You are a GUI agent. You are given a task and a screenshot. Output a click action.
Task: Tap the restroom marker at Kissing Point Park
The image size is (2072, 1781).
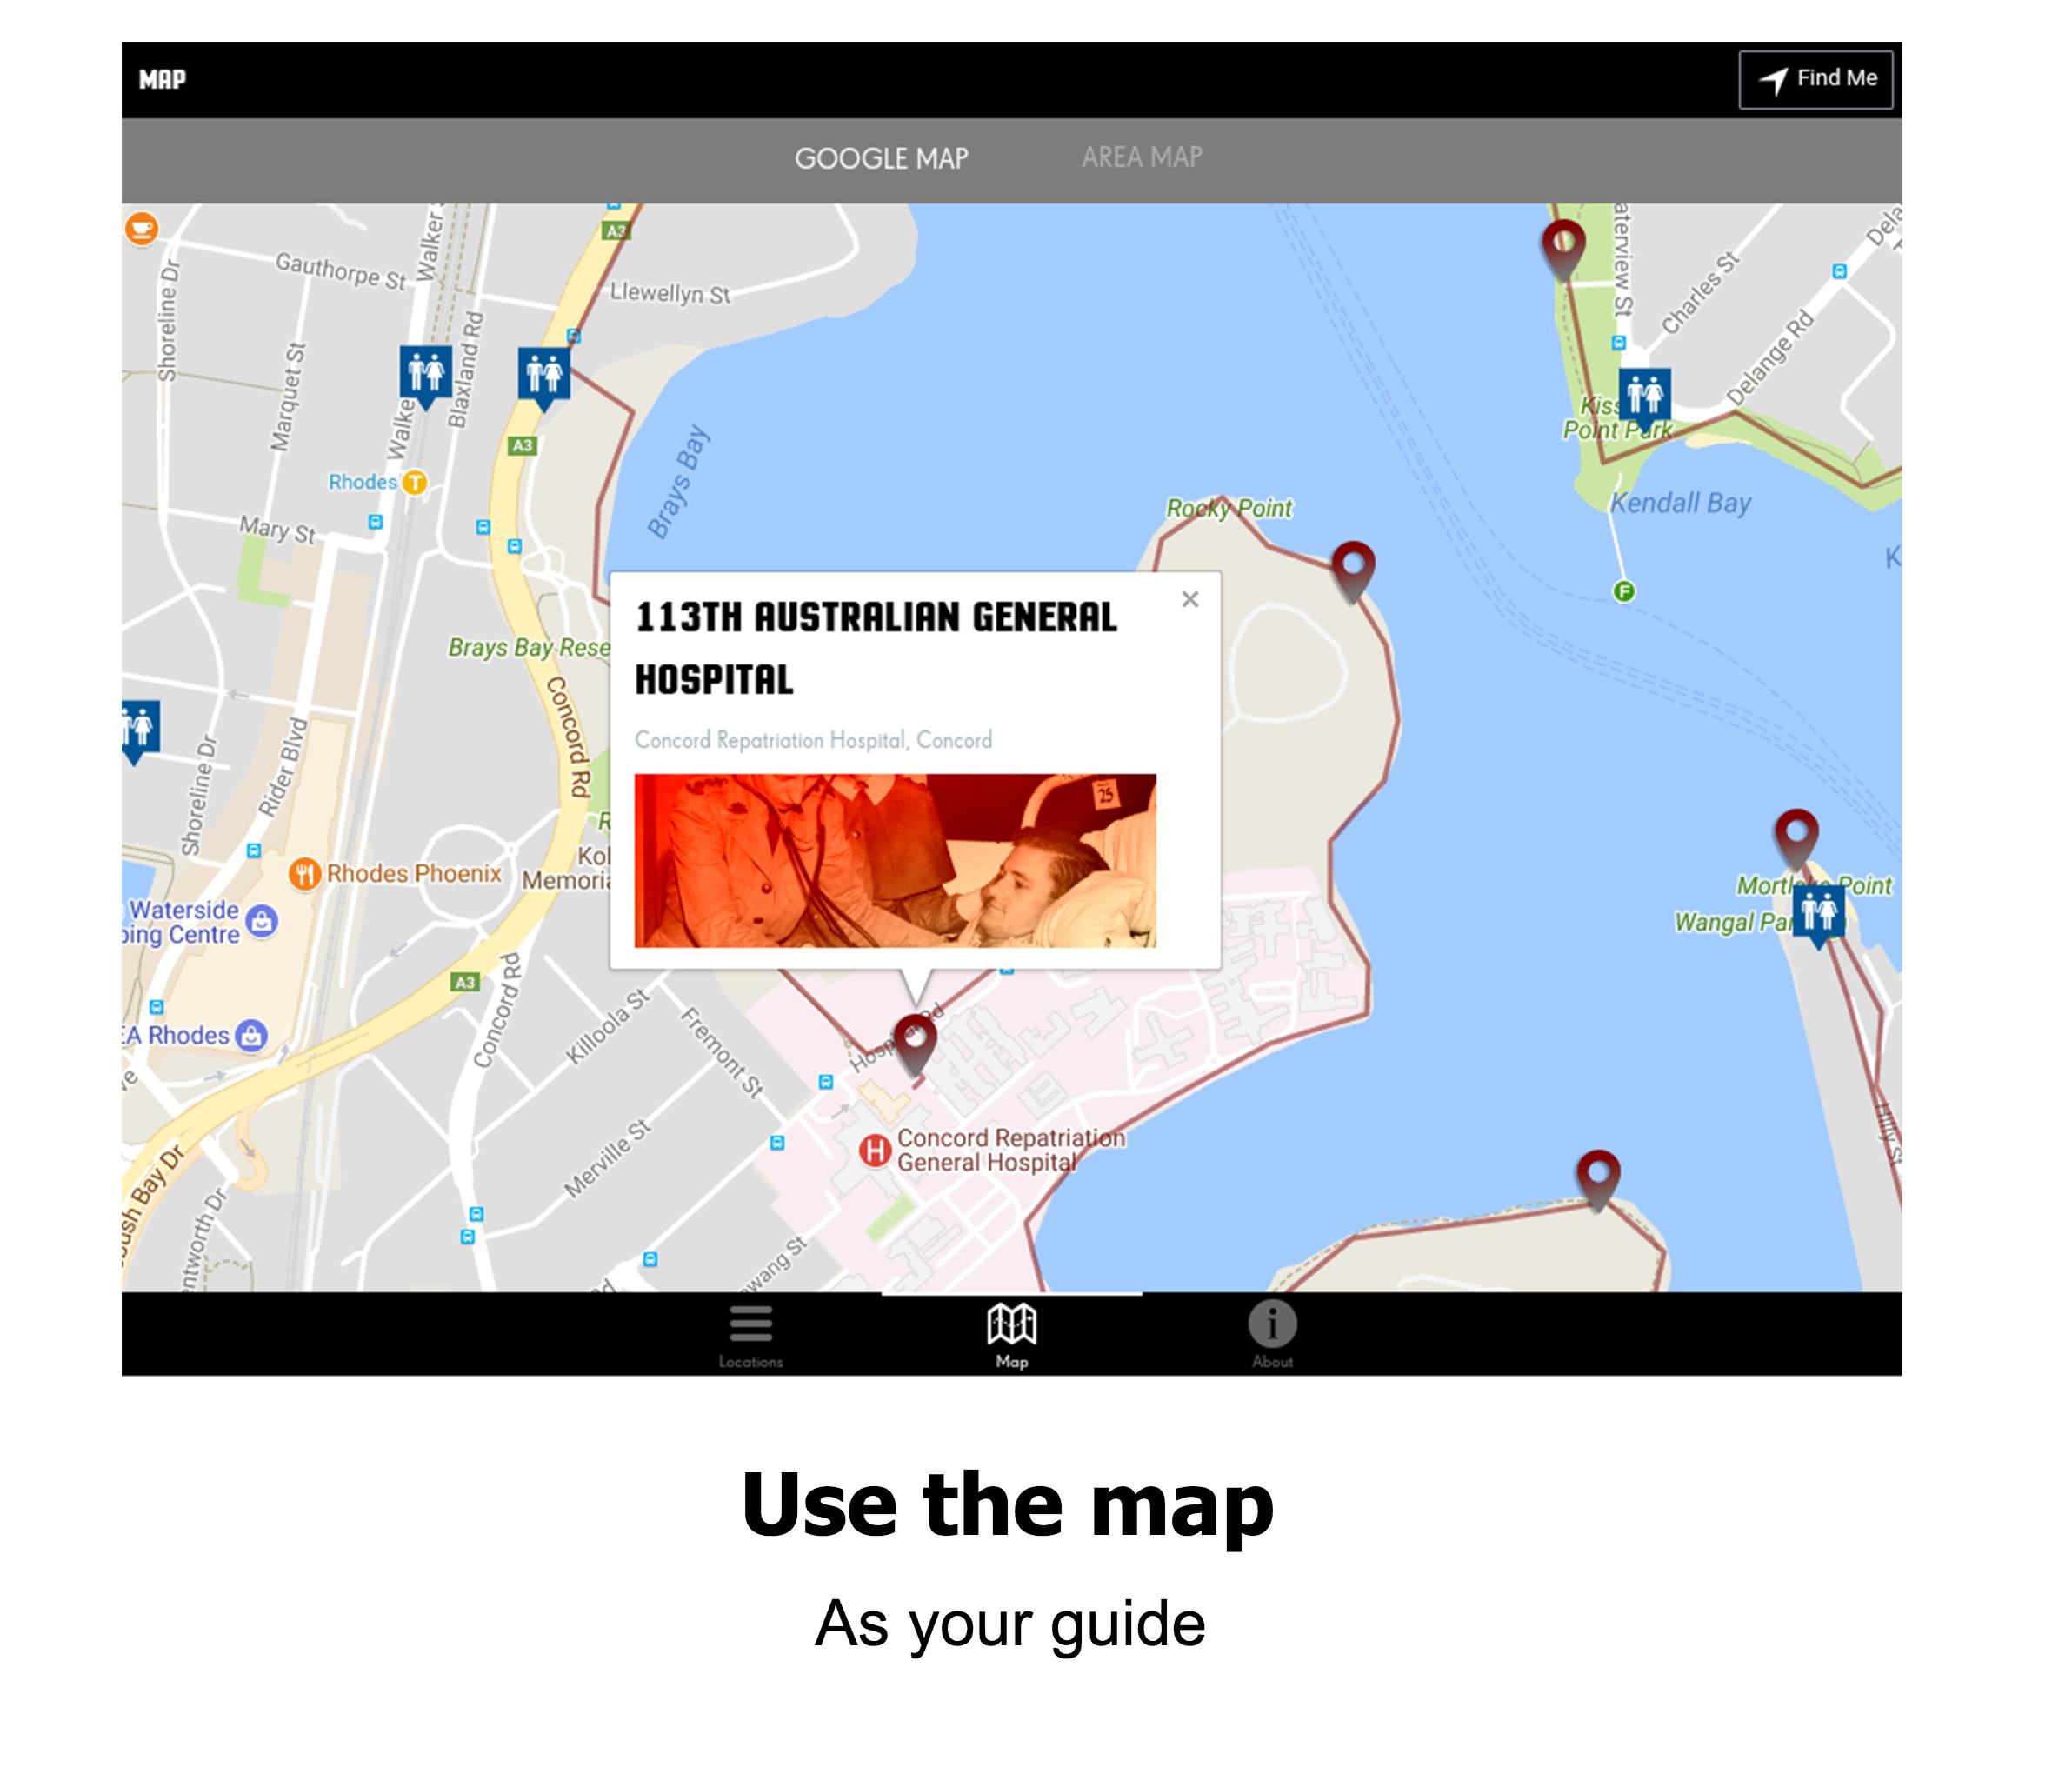point(1644,395)
